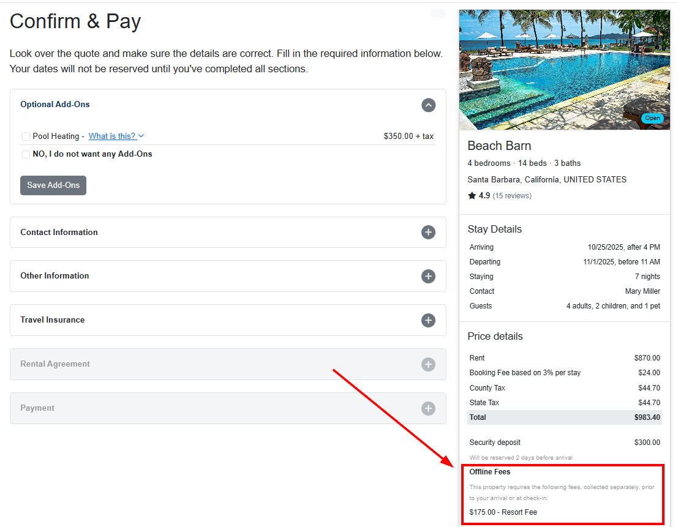Viewport: 678px width, 527px height.
Task: Click the Offline Fees Resort Fee section
Action: coord(563,494)
